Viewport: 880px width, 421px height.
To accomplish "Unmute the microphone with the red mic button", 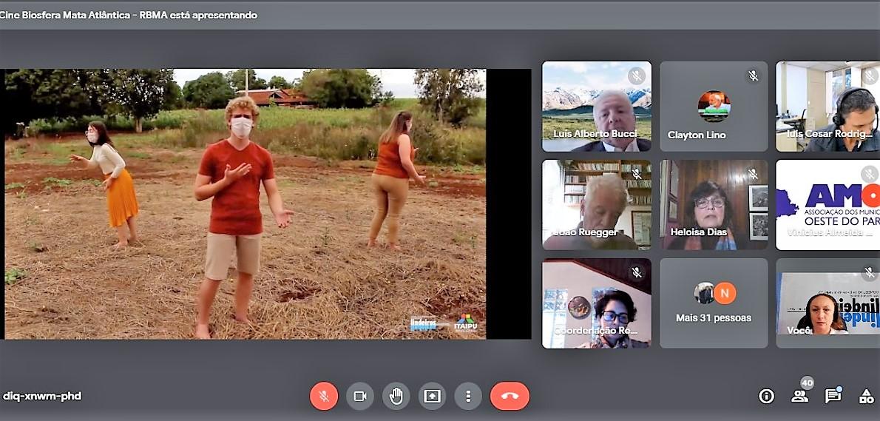I will [x=324, y=397].
